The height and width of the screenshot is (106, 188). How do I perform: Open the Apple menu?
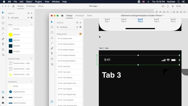[4, 2]
